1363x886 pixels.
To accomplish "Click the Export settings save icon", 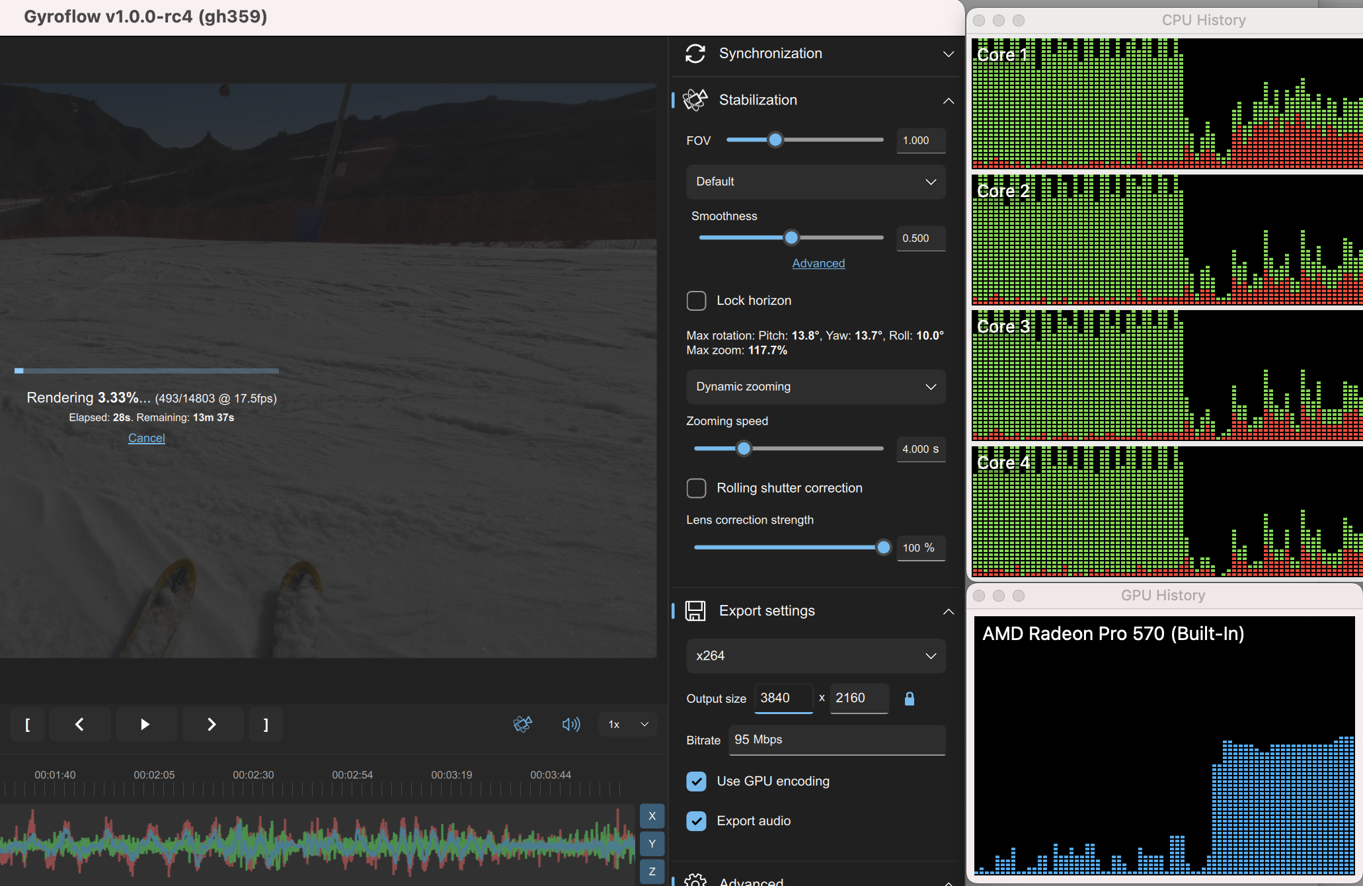I will click(x=695, y=611).
